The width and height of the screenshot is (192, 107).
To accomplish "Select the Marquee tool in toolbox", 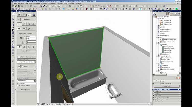I will click(13, 16).
